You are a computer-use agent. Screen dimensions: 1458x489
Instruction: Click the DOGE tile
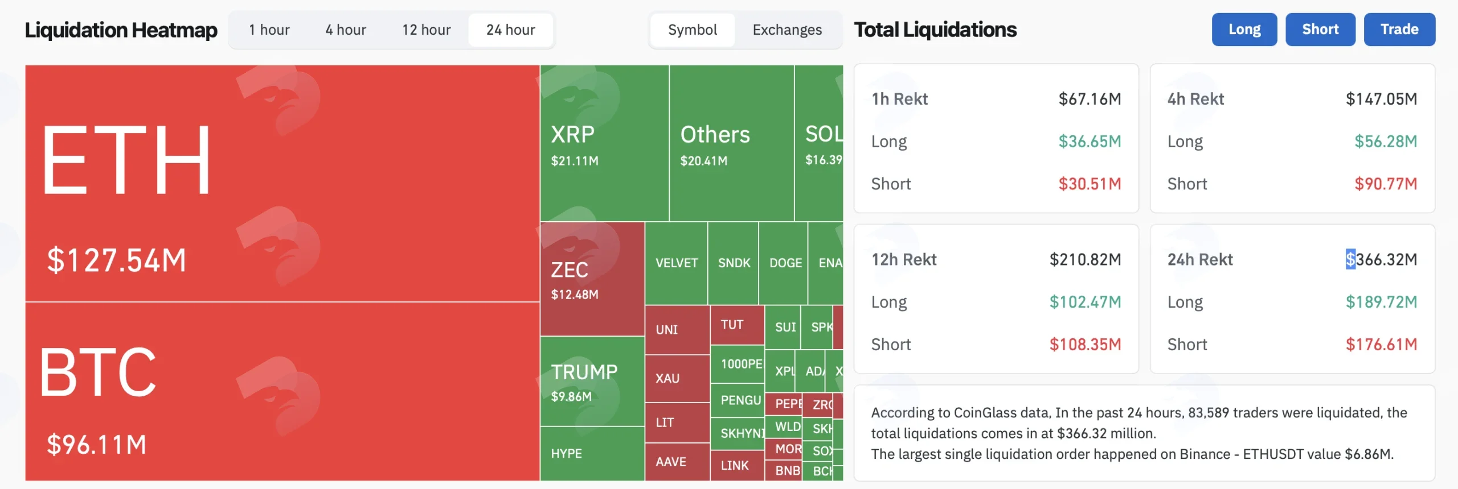(783, 263)
